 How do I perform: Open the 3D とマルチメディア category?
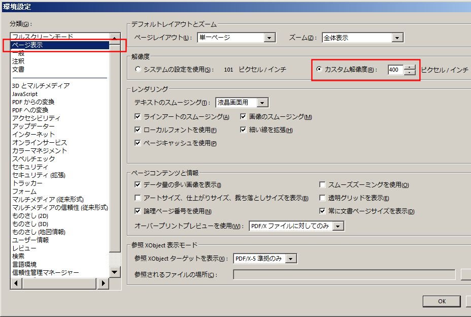[x=41, y=86]
